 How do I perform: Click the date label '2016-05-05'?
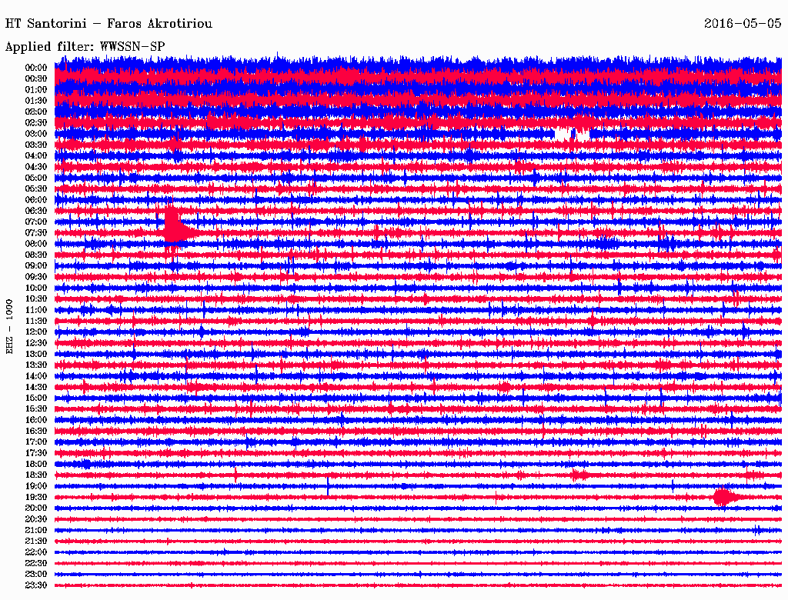pyautogui.click(x=743, y=23)
